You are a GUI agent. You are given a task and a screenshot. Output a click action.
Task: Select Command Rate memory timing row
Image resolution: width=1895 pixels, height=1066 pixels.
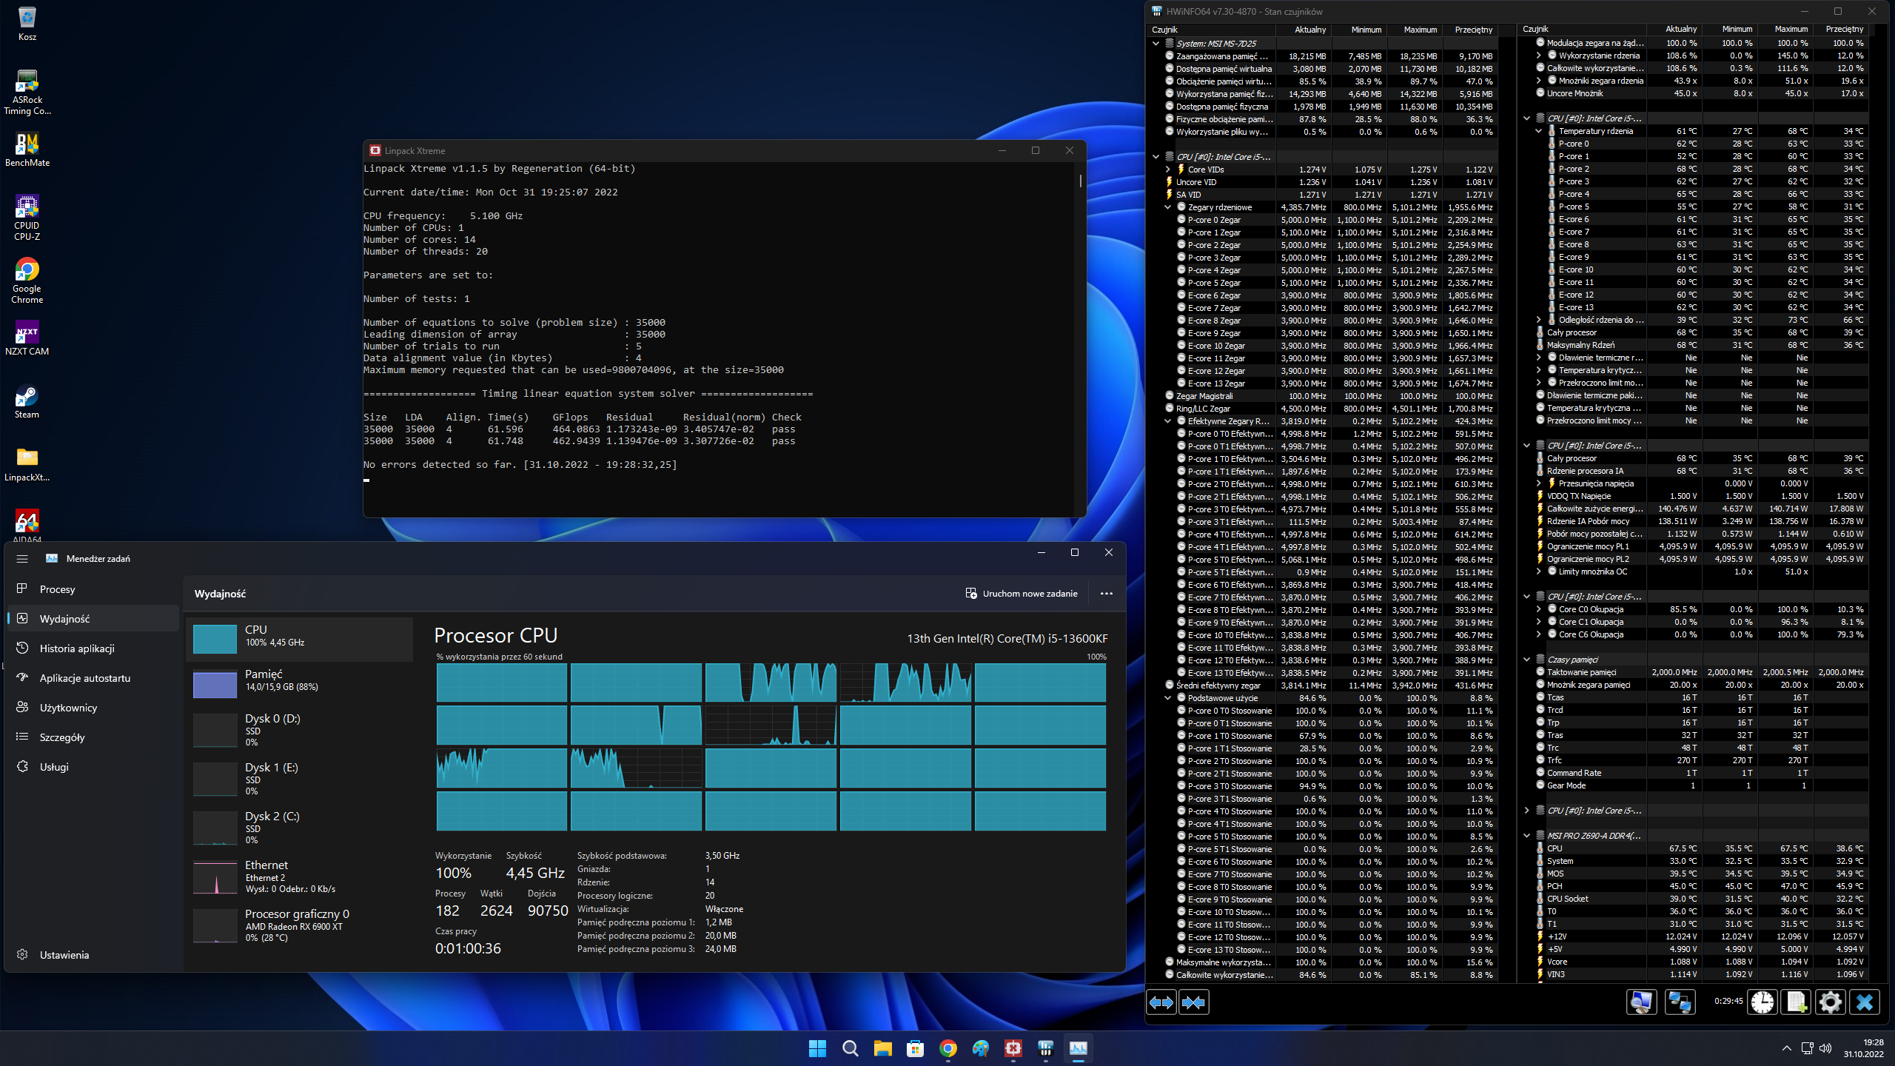[x=1703, y=773]
